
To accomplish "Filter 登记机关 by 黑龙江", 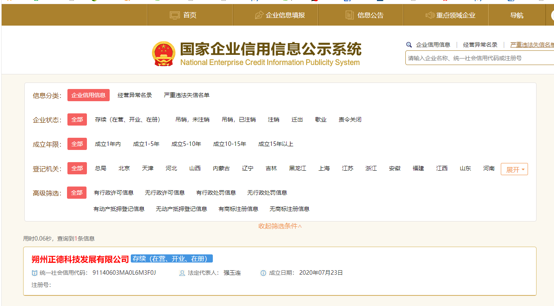I will (x=298, y=168).
